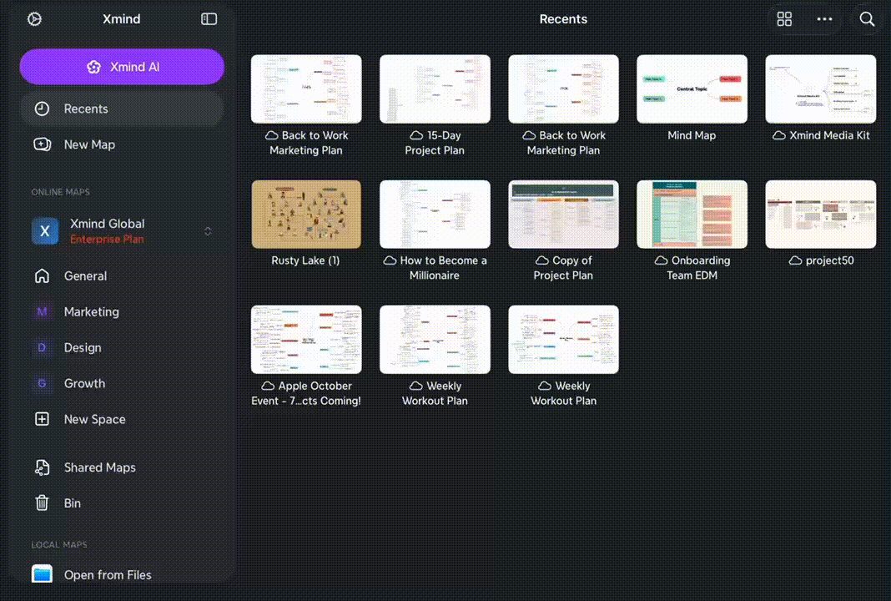Image resolution: width=891 pixels, height=601 pixels.
Task: Switch view with the grid layout icon
Action: (784, 18)
